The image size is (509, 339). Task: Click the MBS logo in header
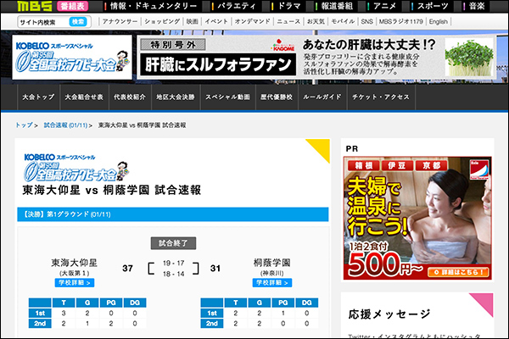[x=26, y=6]
